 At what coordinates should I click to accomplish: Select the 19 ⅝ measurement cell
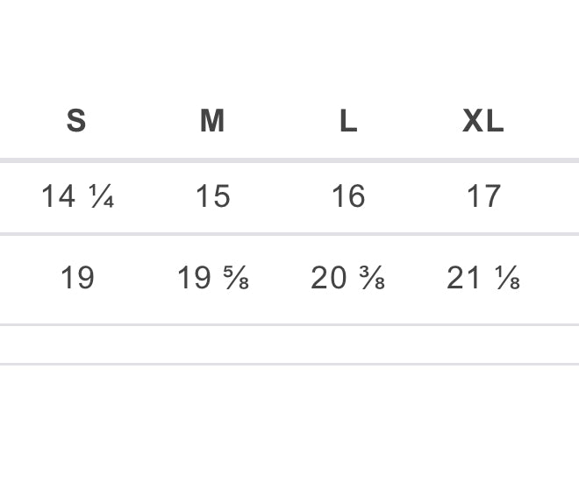coord(212,279)
